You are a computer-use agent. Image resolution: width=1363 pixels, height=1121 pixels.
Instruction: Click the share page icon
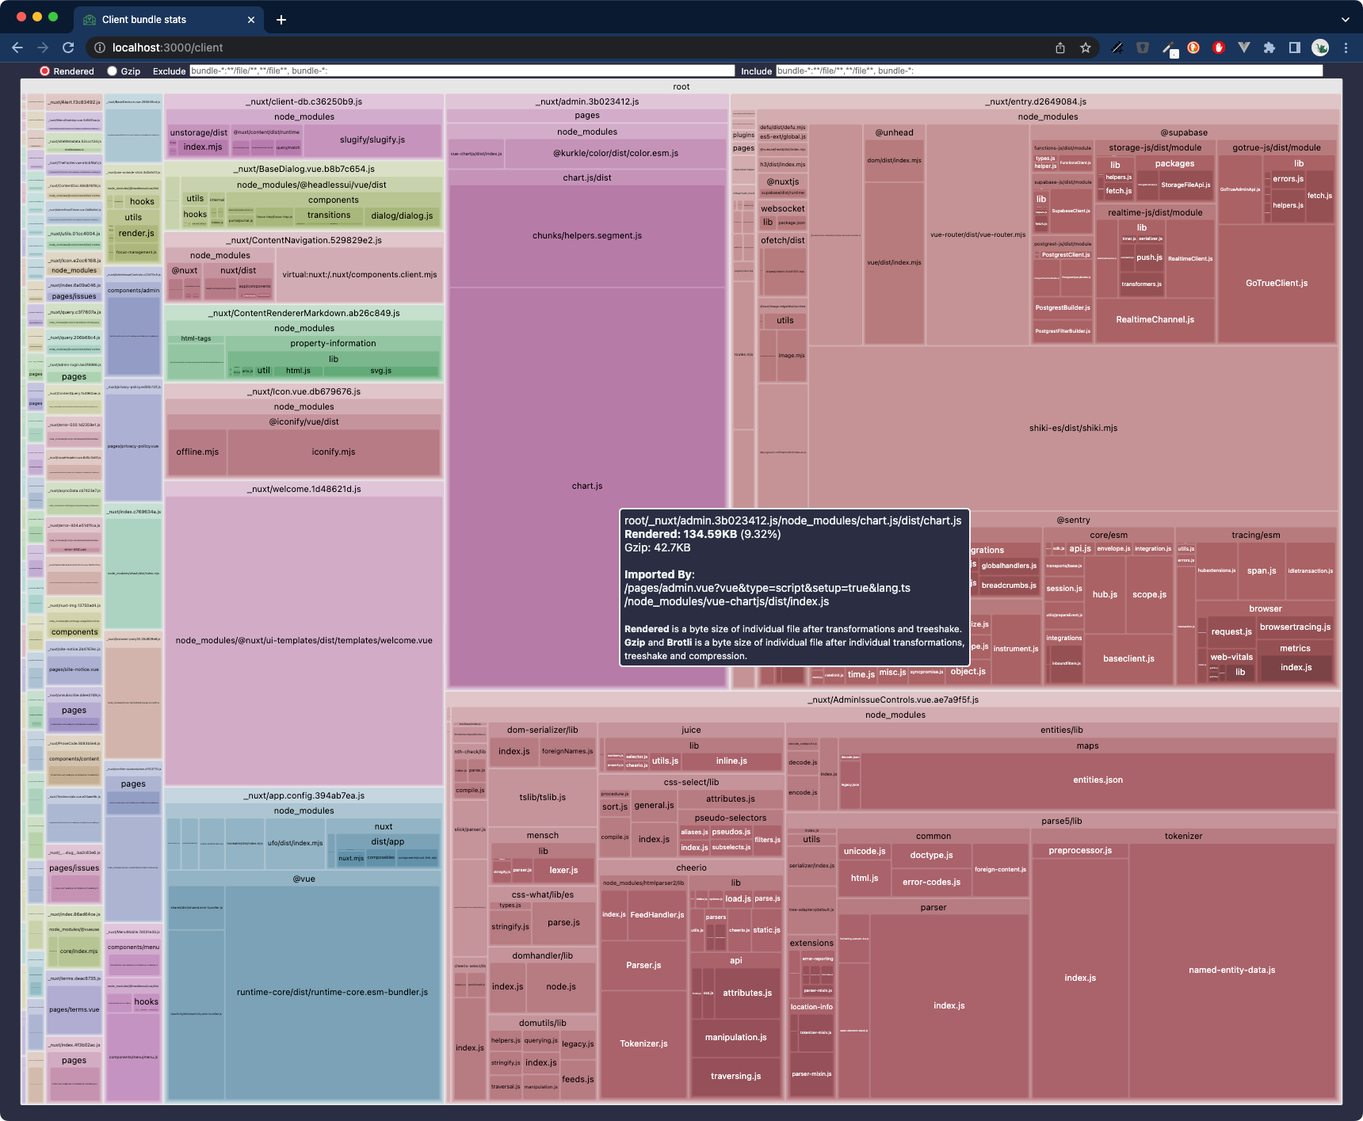click(1060, 48)
